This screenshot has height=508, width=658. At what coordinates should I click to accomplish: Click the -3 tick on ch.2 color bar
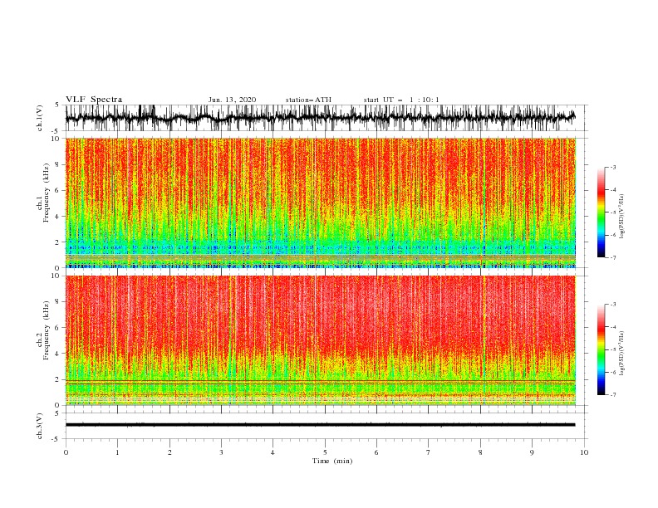(612, 305)
